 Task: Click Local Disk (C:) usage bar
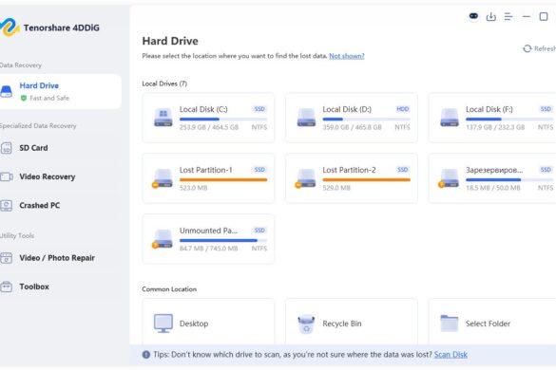223,119
